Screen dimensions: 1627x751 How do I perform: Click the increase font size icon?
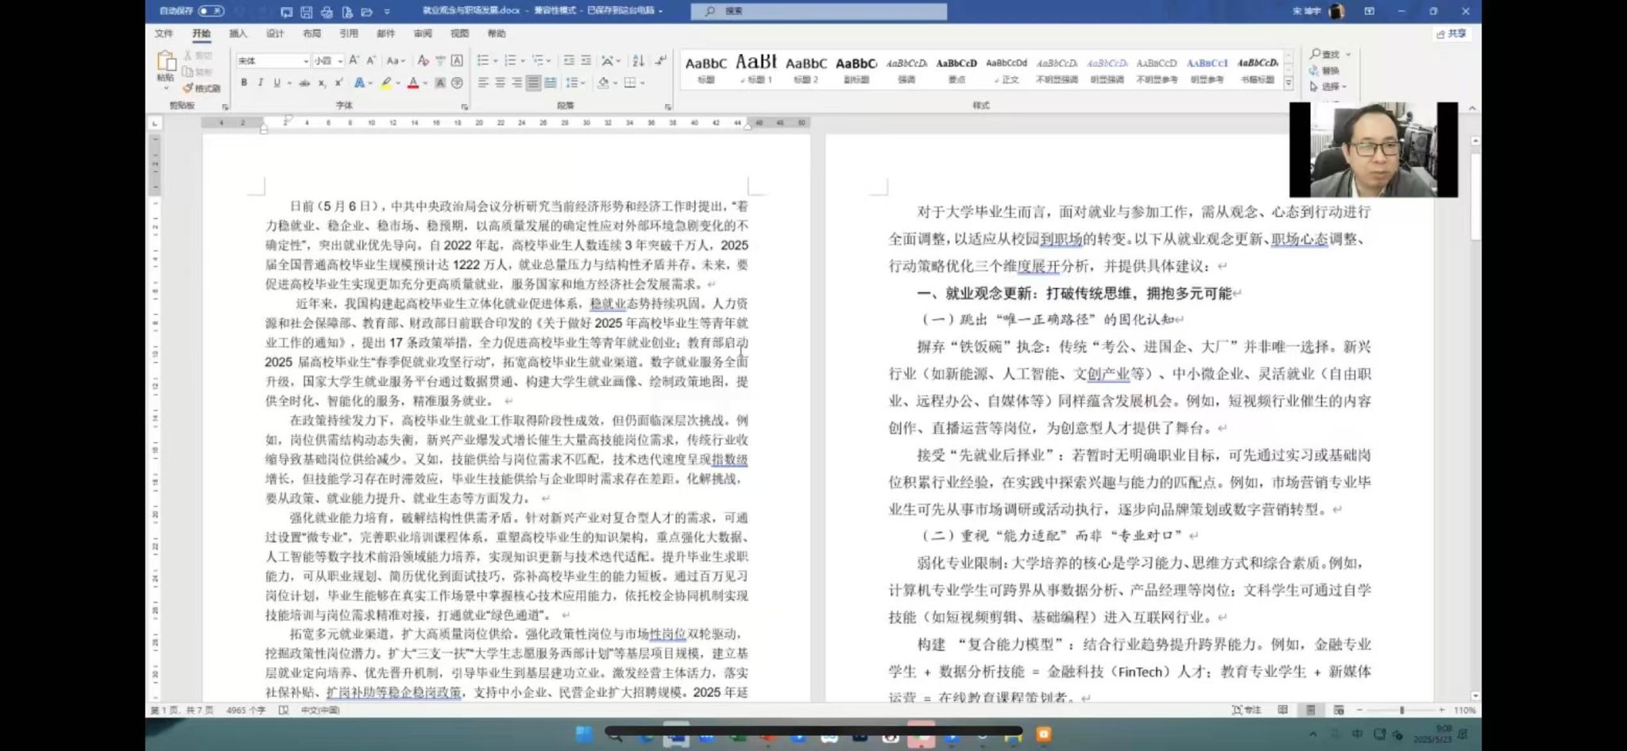(354, 60)
